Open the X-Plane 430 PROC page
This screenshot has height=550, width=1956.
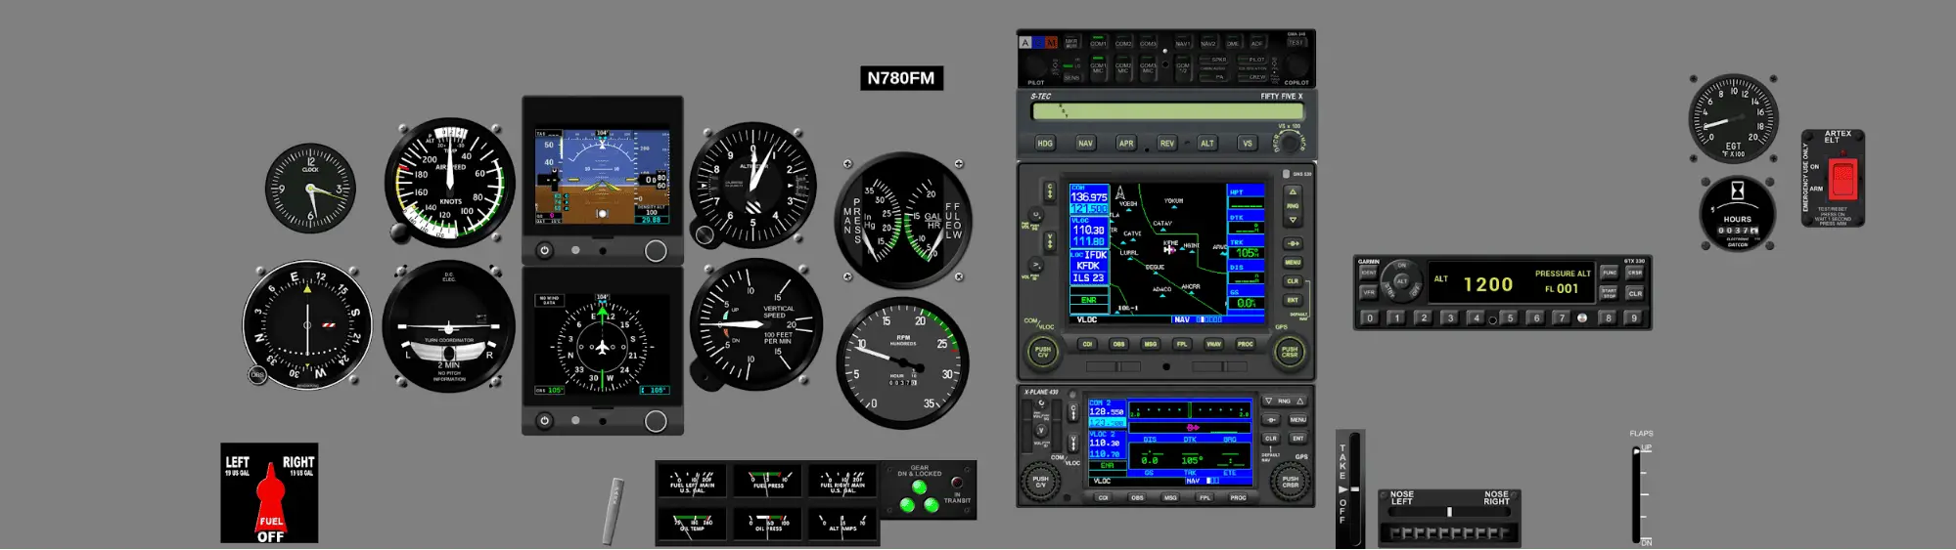click(x=1239, y=497)
